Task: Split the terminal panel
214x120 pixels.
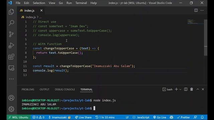Action: click(186, 89)
